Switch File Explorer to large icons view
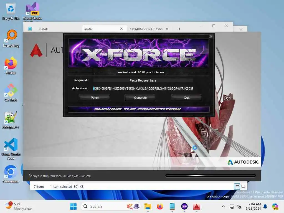 coord(243,186)
